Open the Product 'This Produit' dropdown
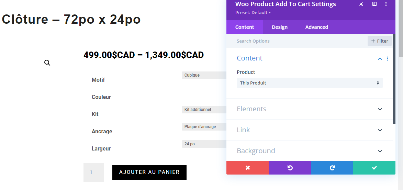The image size is (403, 190). tap(310, 83)
